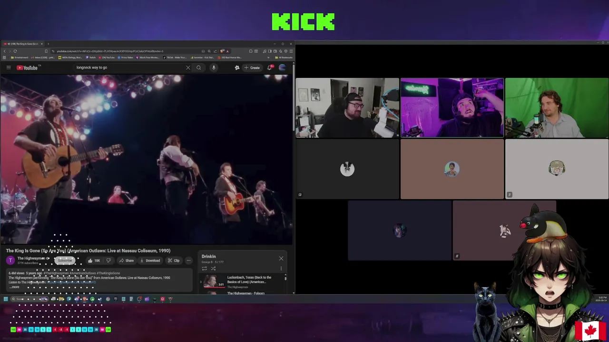Open the 200 Best Horror bookmark
The image size is (609, 342).
[x=230, y=57]
